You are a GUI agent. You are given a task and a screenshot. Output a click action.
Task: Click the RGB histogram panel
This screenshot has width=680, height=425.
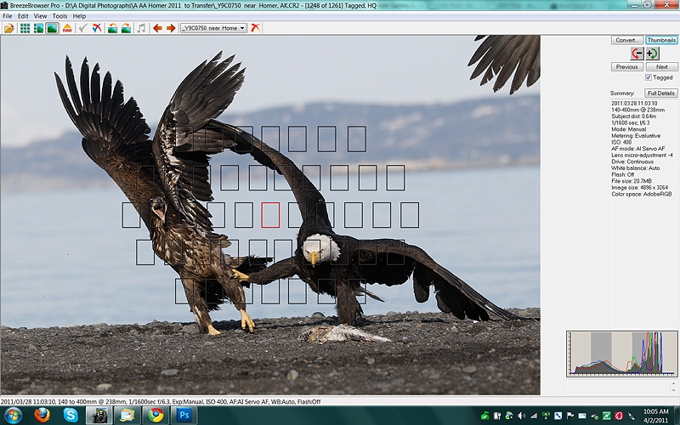click(622, 354)
